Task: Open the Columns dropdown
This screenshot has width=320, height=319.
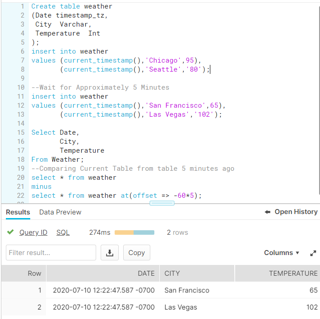Action: pos(282,253)
